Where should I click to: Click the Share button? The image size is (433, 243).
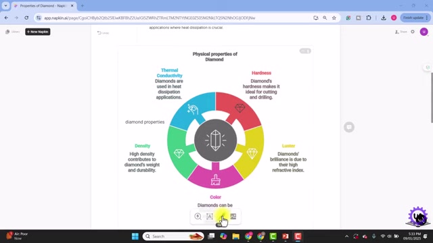(x=401, y=32)
